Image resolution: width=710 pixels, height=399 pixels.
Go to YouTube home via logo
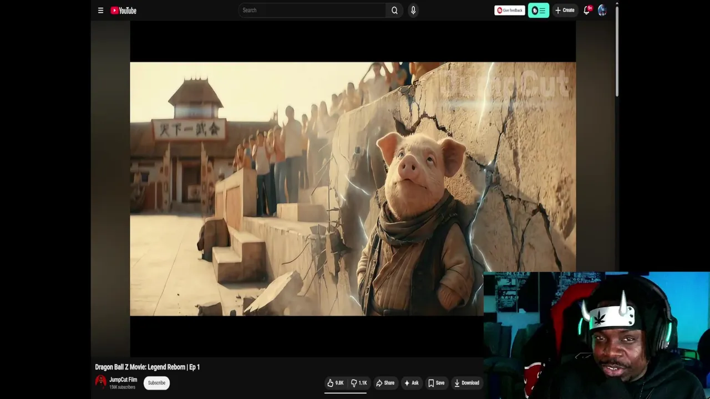click(123, 10)
